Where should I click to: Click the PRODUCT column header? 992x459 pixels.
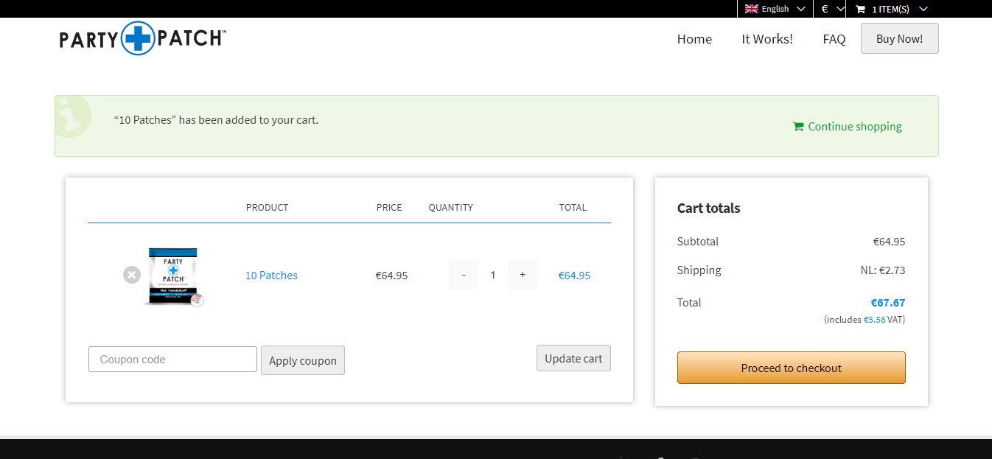[268, 208]
